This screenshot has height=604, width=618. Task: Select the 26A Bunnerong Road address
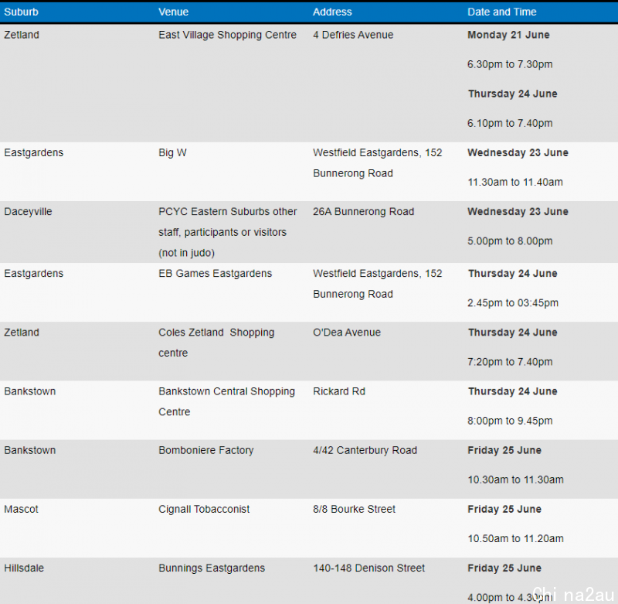363,211
